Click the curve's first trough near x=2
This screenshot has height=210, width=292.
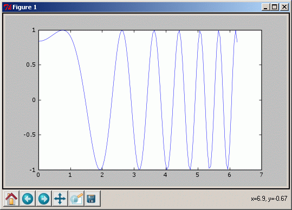100,169
